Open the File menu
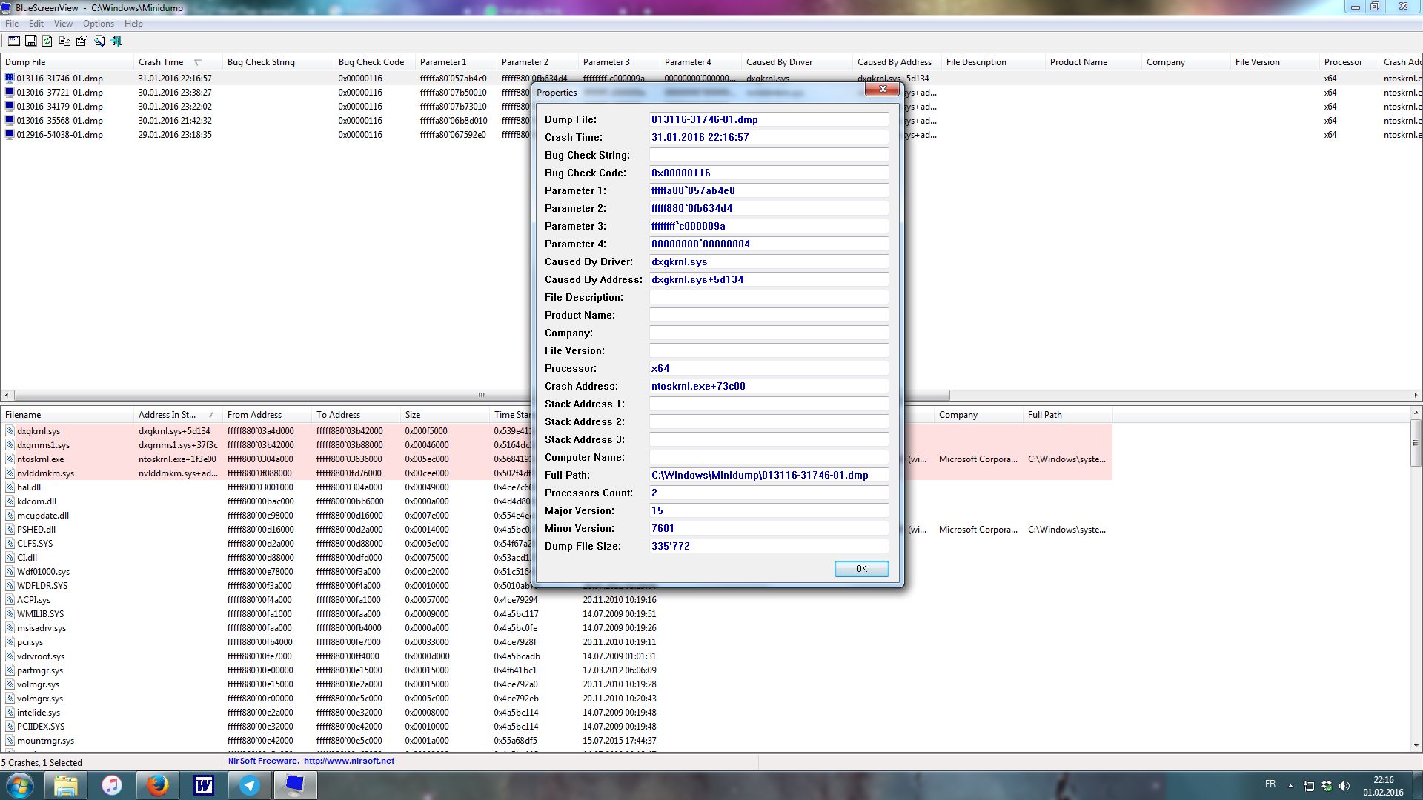This screenshot has width=1423, height=800. coord(12,24)
